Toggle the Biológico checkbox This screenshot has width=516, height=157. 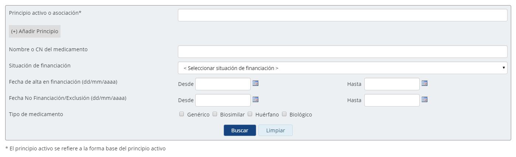pyautogui.click(x=284, y=114)
